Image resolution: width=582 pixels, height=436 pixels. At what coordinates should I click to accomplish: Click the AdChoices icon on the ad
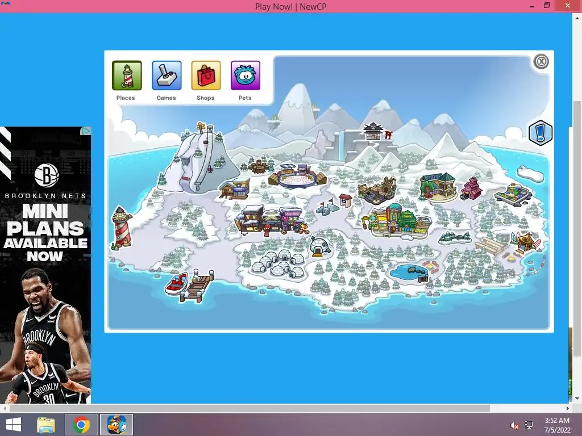(x=86, y=131)
